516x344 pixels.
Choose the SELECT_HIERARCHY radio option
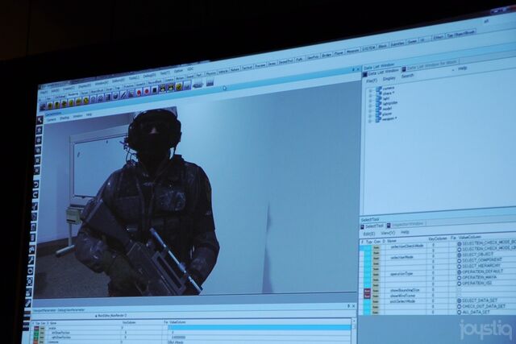(460, 266)
